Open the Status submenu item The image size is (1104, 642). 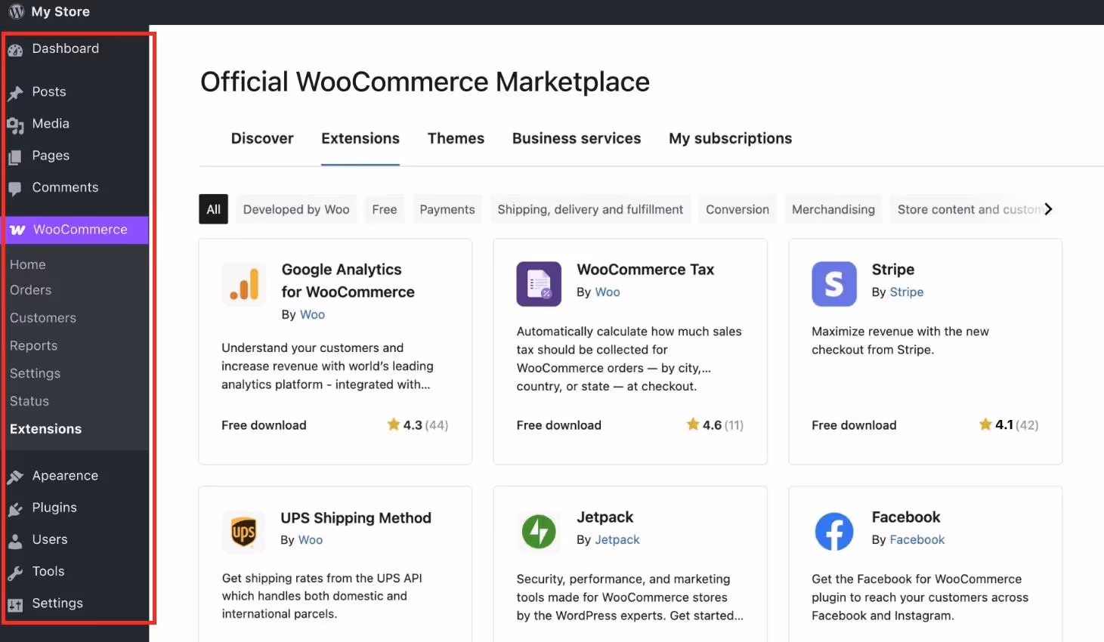(x=29, y=401)
